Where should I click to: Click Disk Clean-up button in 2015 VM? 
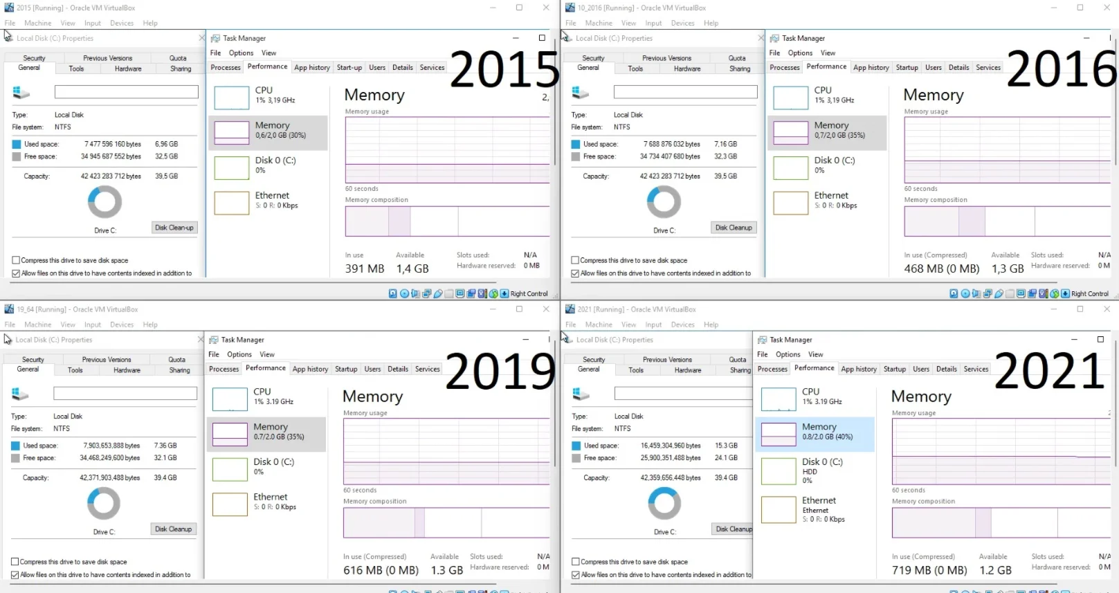(x=174, y=228)
